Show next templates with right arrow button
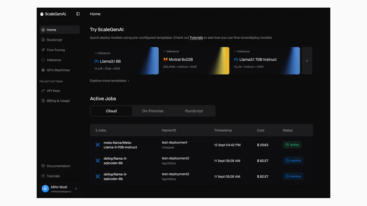The width and height of the screenshot is (367, 206). 307,61
